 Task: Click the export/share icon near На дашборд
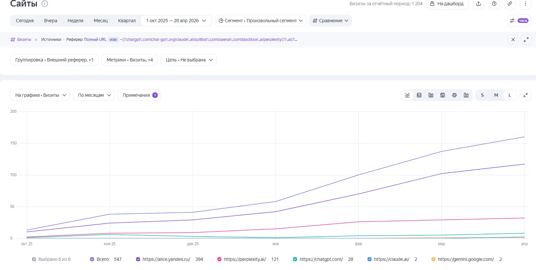pos(479,4)
